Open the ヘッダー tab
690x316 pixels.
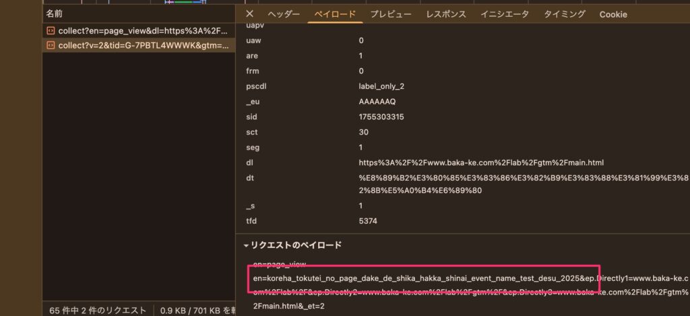(284, 14)
